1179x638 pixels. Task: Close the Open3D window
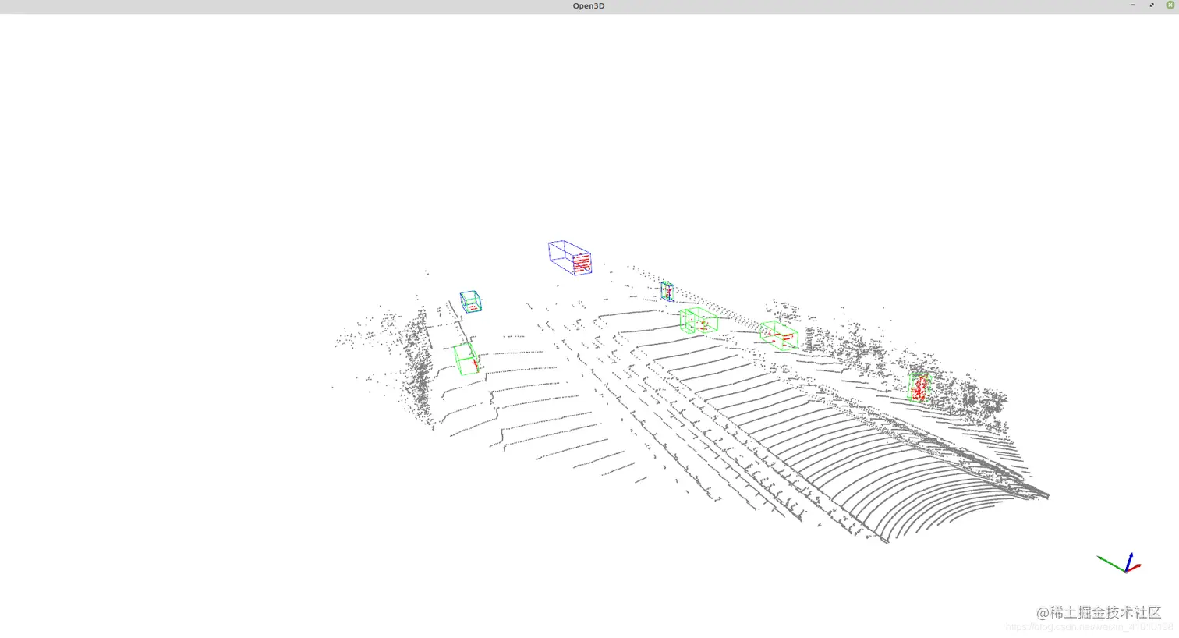(1170, 5)
